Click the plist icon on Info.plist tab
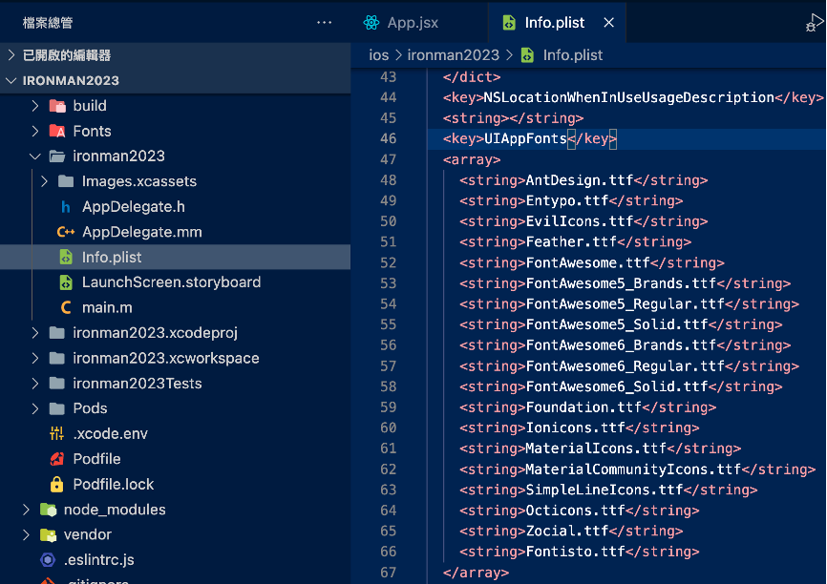This screenshot has height=584, width=827. point(509,23)
